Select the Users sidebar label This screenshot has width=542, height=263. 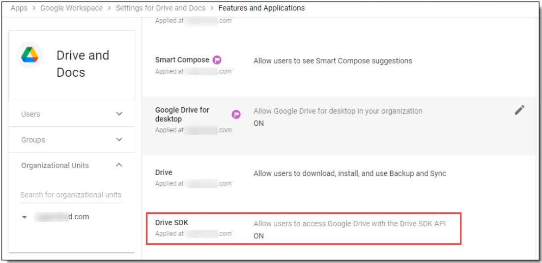coord(30,114)
